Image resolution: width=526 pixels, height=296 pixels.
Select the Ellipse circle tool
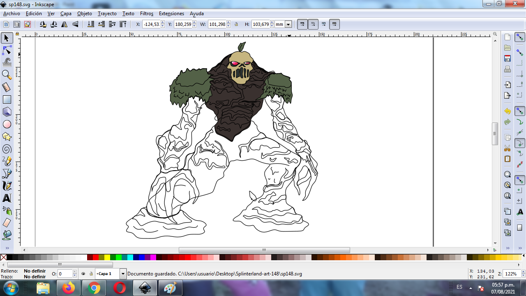(x=7, y=124)
